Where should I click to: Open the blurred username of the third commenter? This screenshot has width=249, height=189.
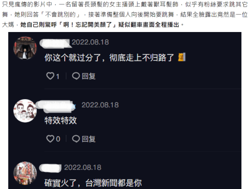(50, 168)
